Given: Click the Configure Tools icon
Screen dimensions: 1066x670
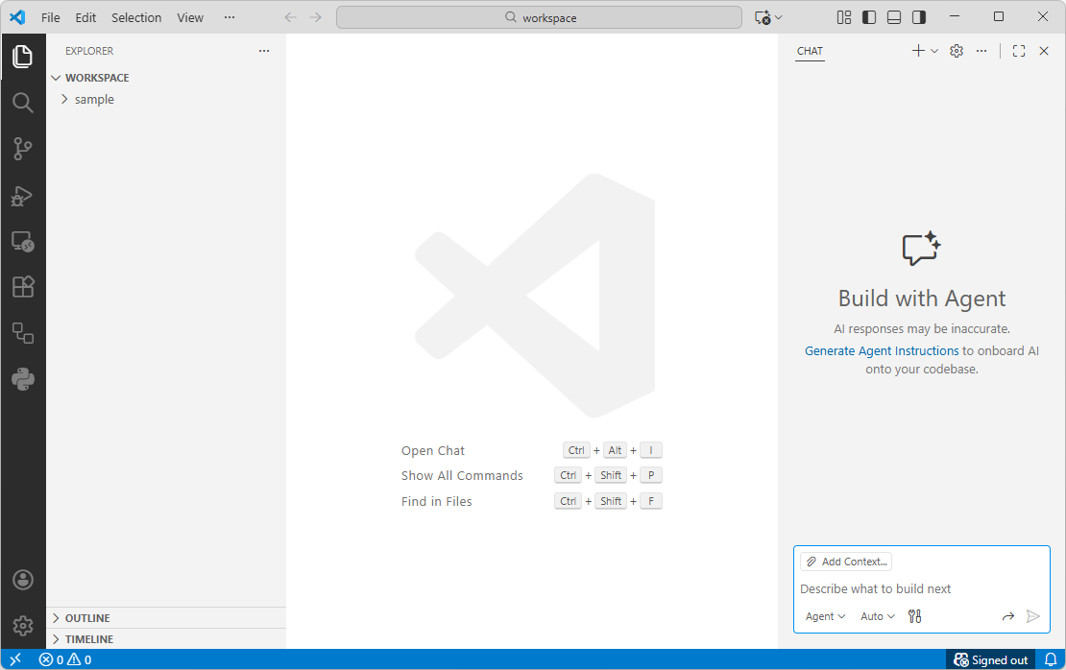Looking at the screenshot, I should tap(914, 616).
